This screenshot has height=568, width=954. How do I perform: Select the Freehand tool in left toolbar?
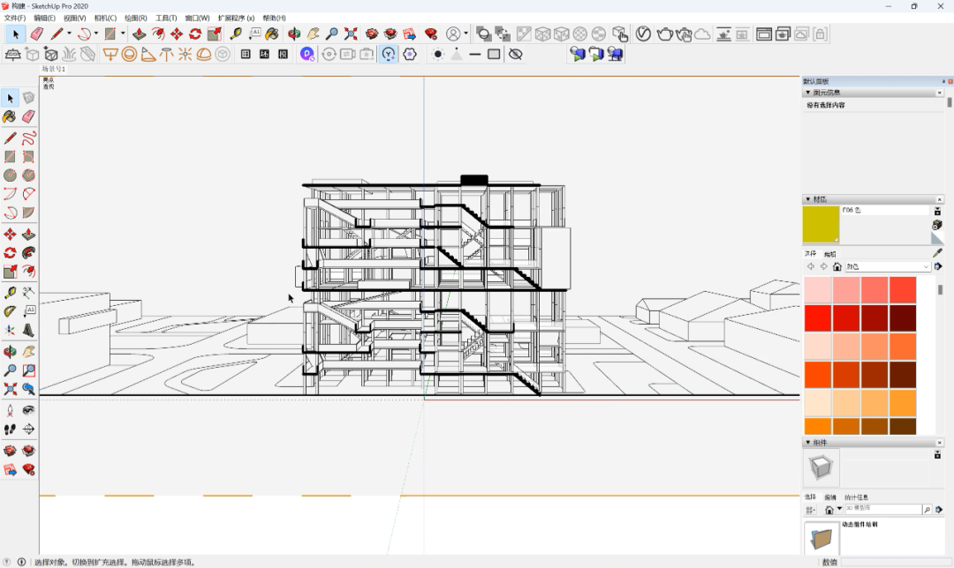point(28,138)
